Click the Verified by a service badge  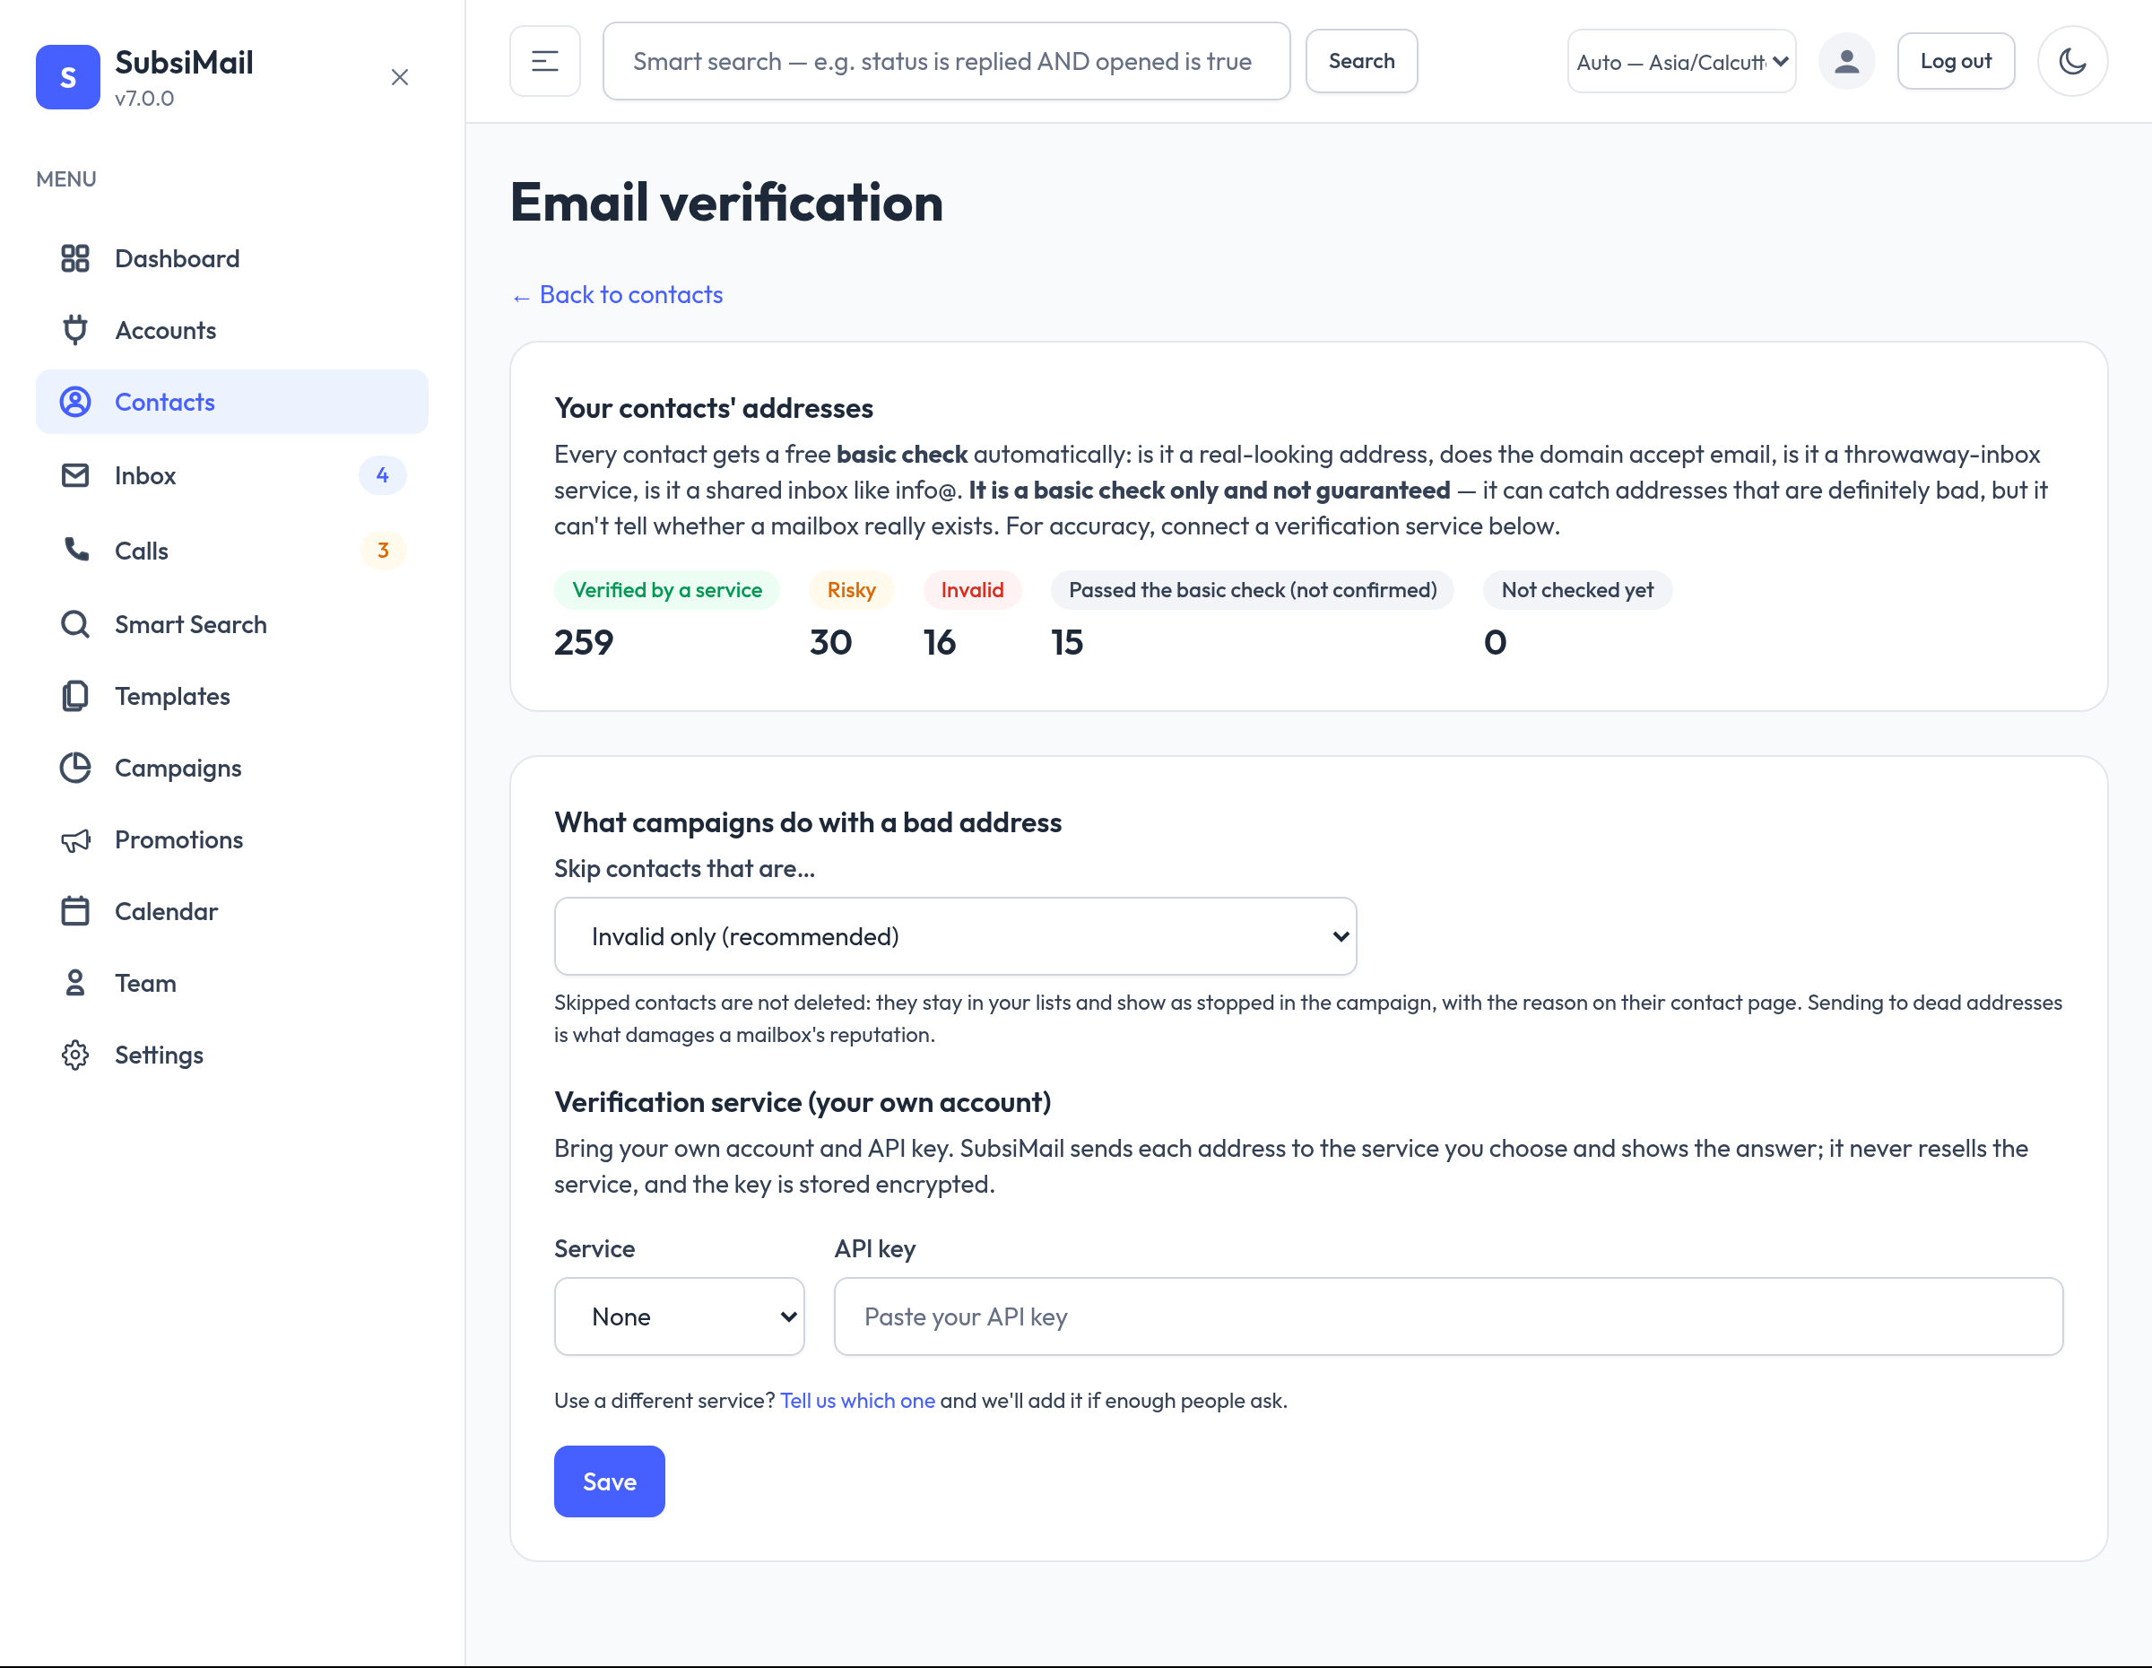[x=666, y=589]
